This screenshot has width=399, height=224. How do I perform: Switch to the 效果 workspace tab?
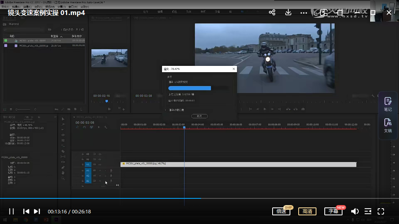coord(188,12)
